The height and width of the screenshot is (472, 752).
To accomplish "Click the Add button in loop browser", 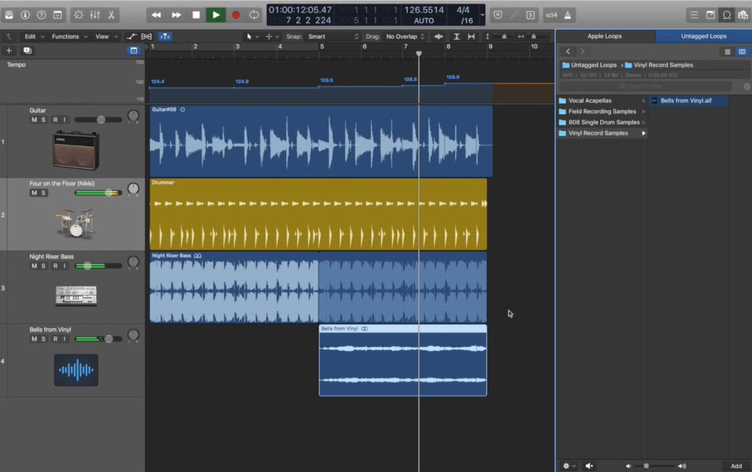I will 735,466.
